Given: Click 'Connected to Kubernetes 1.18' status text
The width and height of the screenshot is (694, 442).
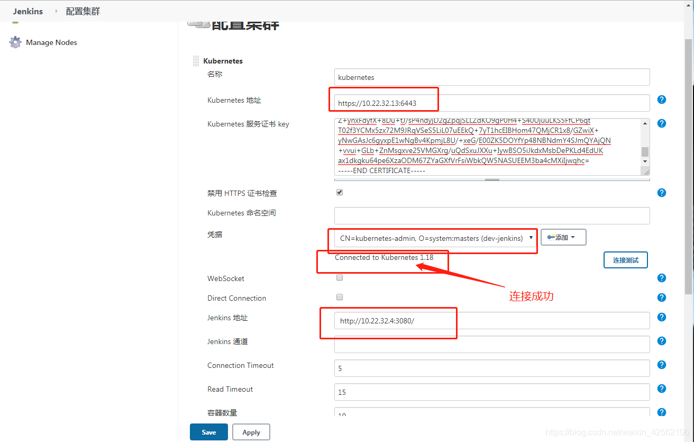Looking at the screenshot, I should click(x=384, y=257).
